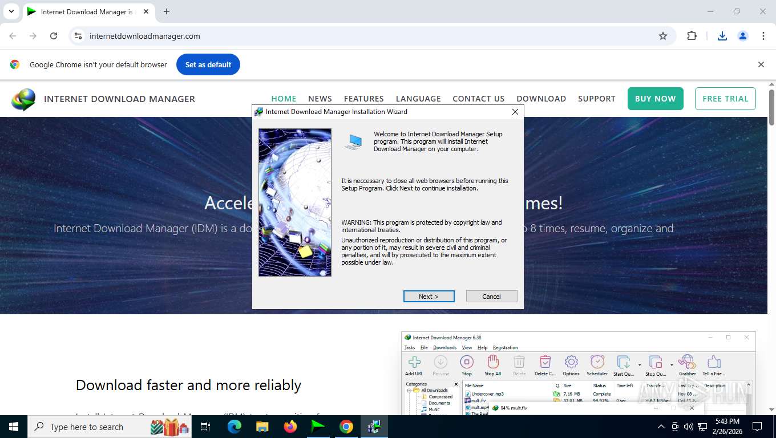View site information icon in address bar
776x438 pixels.
point(79,36)
